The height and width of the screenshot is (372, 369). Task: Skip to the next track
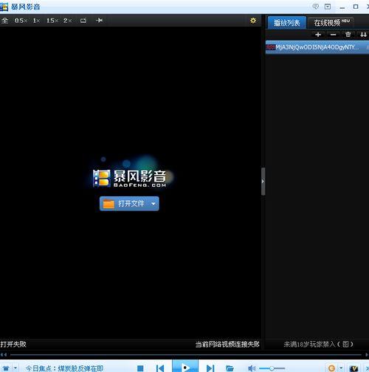pos(210,368)
